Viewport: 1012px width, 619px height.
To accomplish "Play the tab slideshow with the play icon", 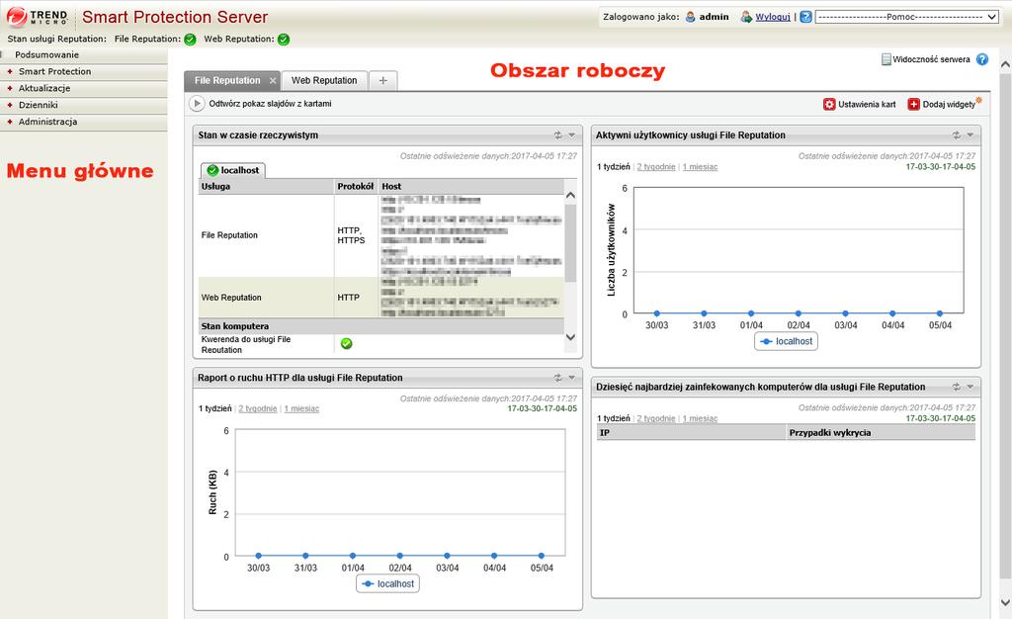I will coord(197,103).
